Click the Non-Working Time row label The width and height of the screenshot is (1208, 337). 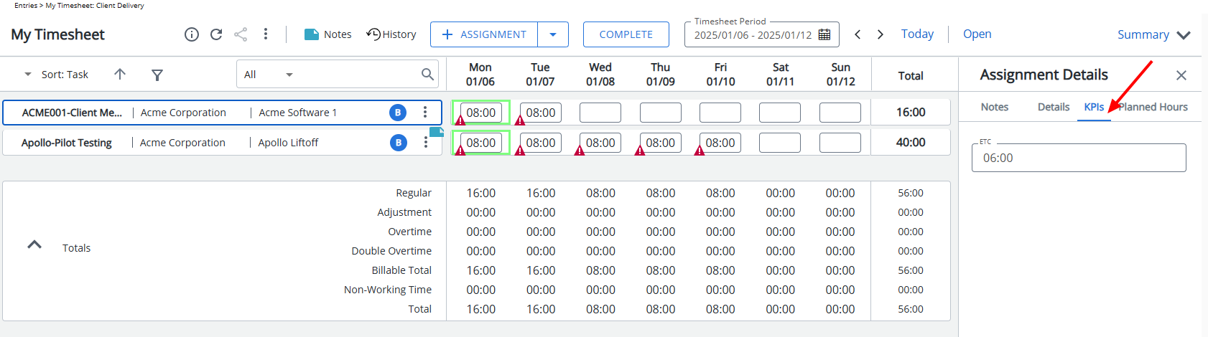click(x=388, y=290)
